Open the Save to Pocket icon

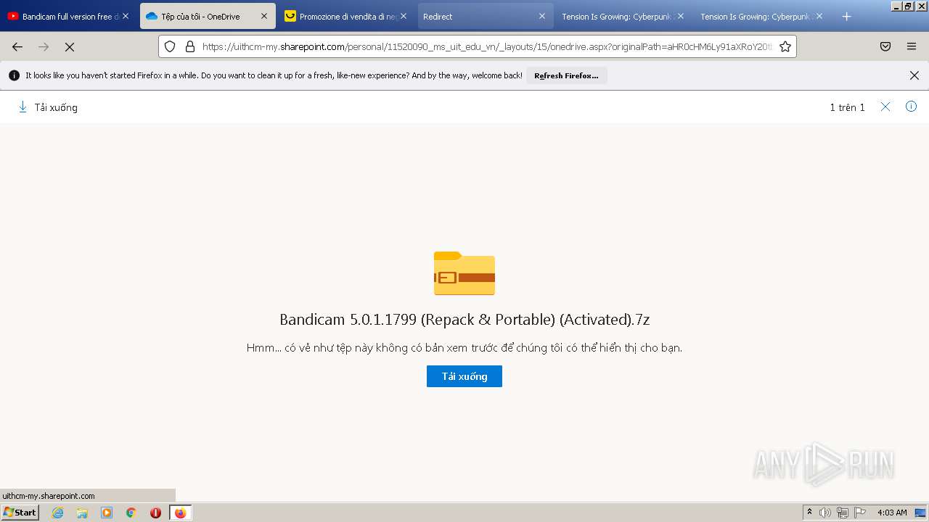[x=885, y=46]
